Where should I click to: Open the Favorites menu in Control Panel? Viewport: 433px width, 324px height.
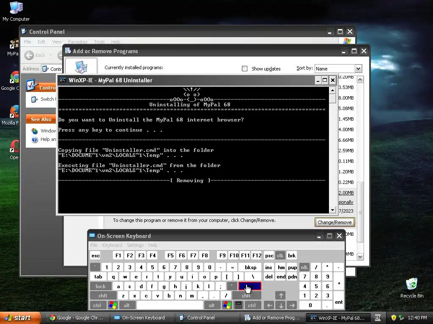[x=78, y=42]
